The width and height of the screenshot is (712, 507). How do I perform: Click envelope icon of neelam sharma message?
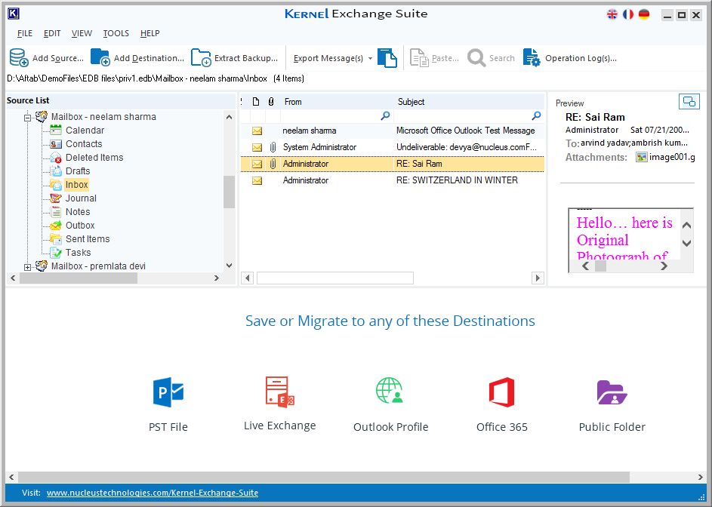coord(257,131)
